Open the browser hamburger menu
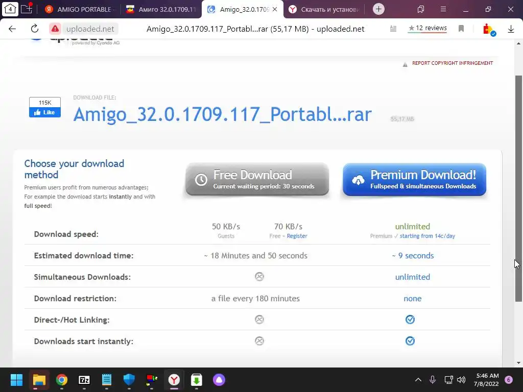Viewport: 523px width, 392px height. (443, 9)
